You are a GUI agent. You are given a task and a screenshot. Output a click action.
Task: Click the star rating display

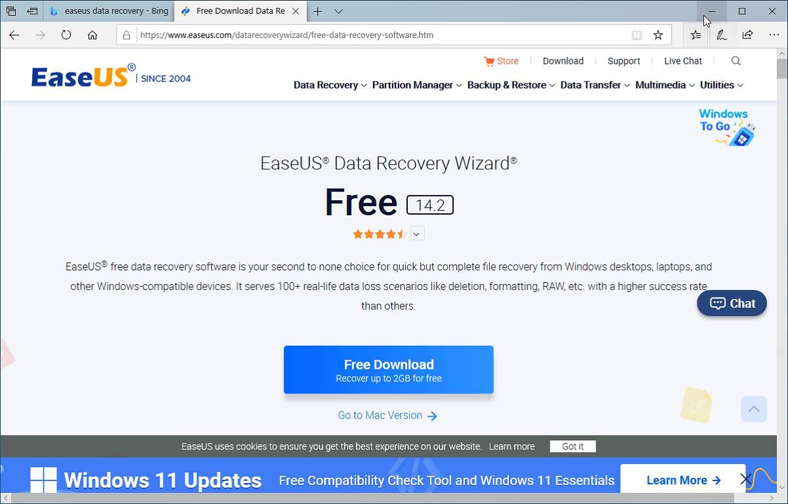click(380, 234)
